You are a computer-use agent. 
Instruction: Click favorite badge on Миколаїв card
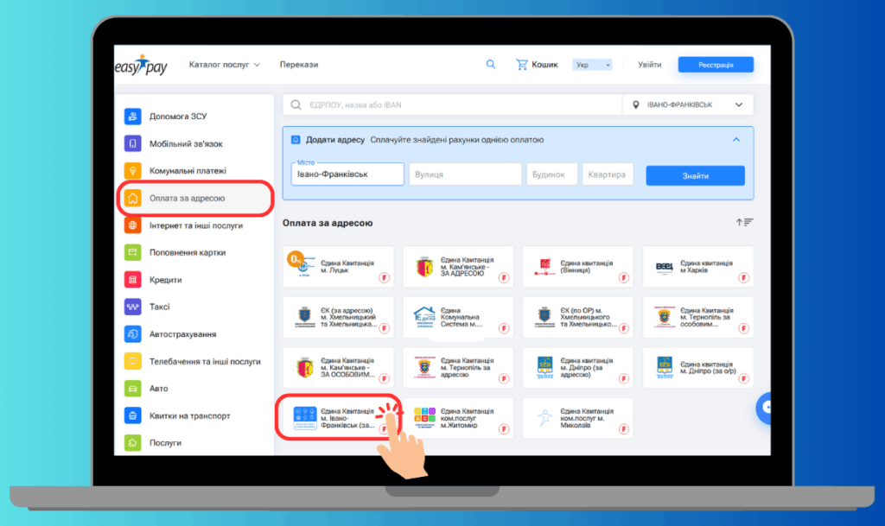click(624, 429)
